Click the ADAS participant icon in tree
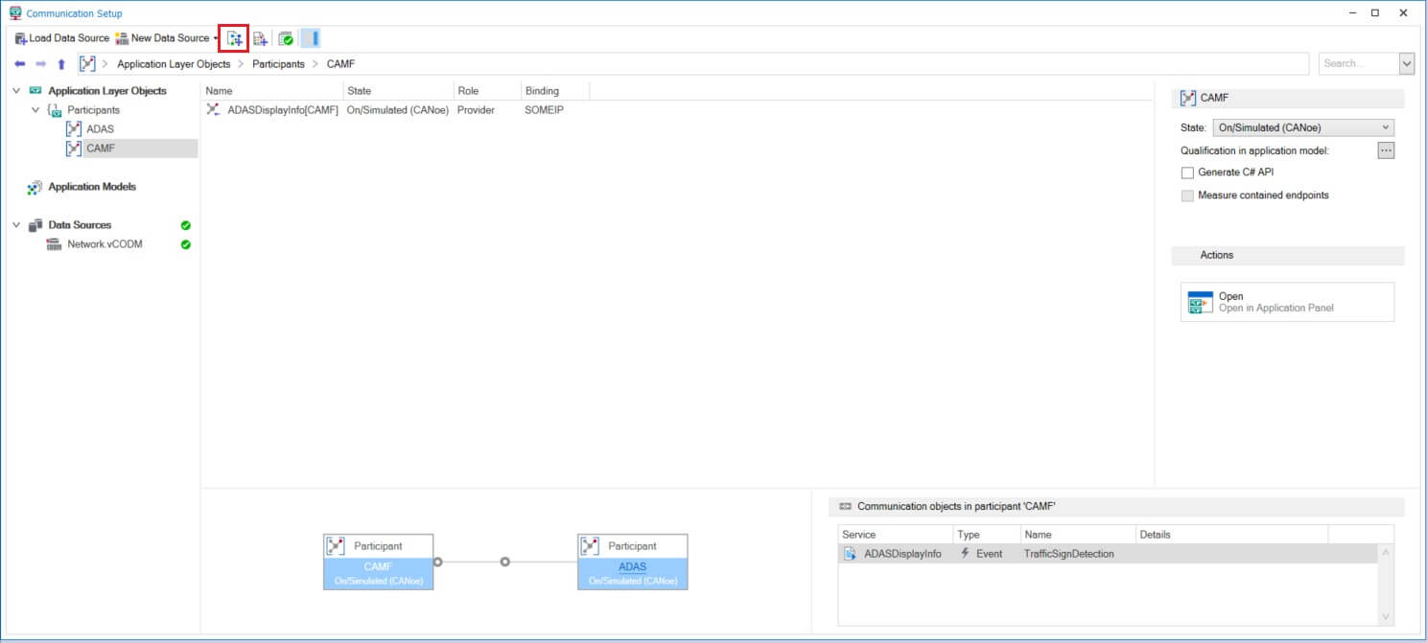The image size is (1427, 643). coord(74,129)
